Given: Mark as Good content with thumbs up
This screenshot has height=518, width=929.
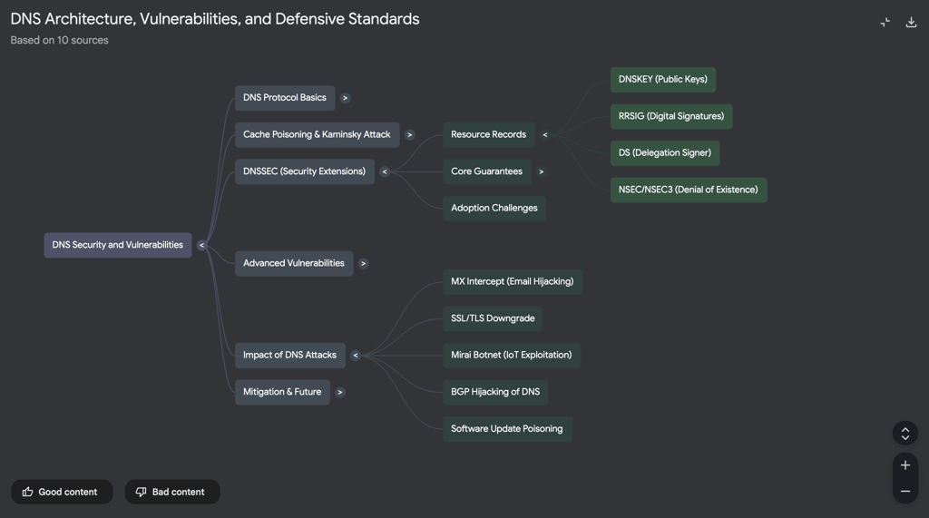Looking at the screenshot, I should coord(62,492).
